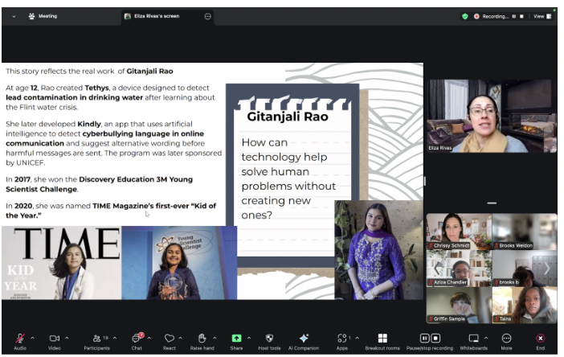Unmute microphone with the Audio icon
The image size is (564, 357).
point(20,339)
